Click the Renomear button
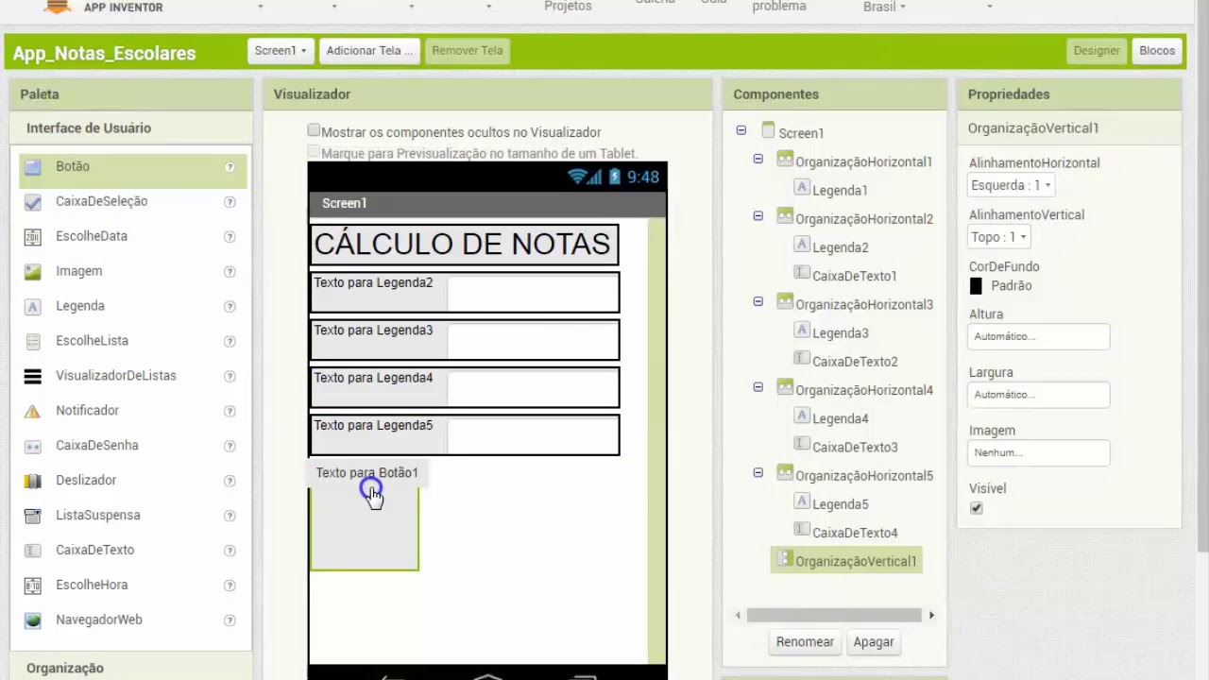Viewport: 1209px width, 680px height. coord(805,642)
